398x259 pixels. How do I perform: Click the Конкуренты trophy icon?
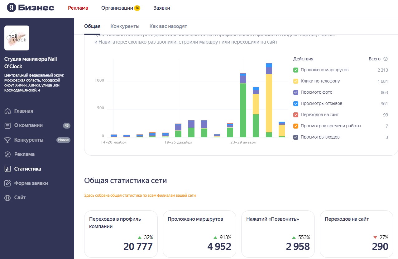point(8,140)
